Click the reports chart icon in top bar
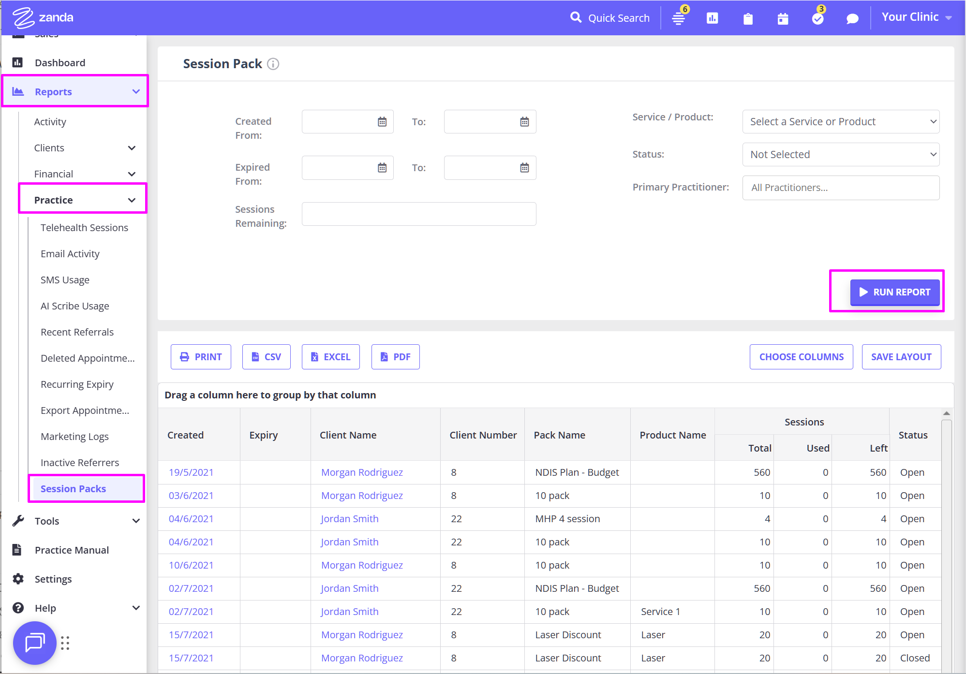The image size is (966, 674). (x=712, y=18)
